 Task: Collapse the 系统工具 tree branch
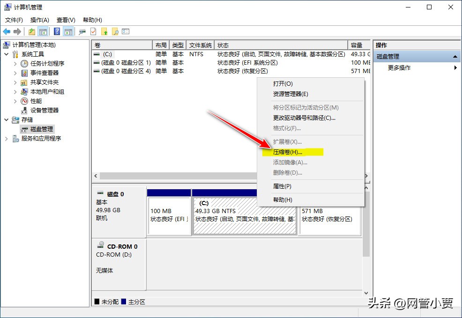tap(6, 54)
